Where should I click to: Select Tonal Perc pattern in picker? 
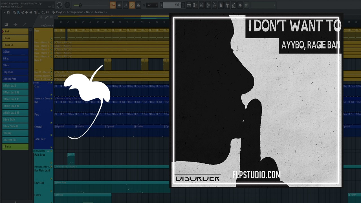(x=16, y=79)
